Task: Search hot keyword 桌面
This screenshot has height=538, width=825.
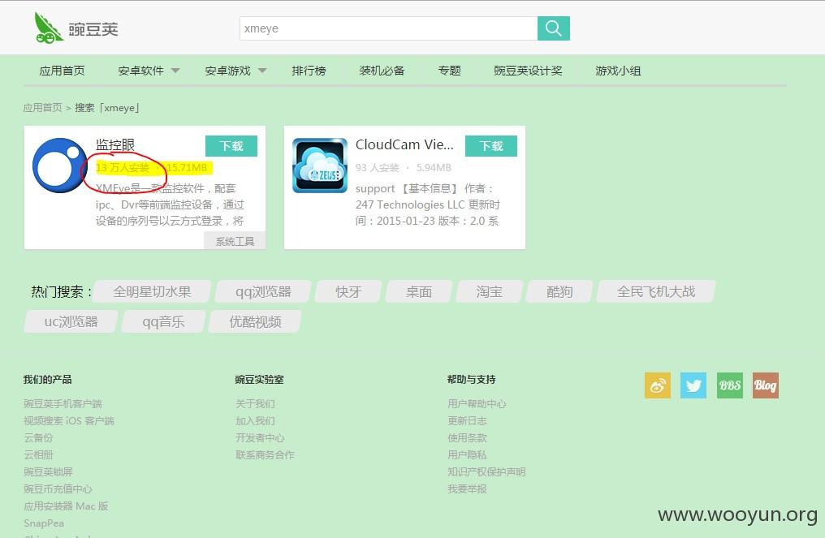Action: coord(419,292)
